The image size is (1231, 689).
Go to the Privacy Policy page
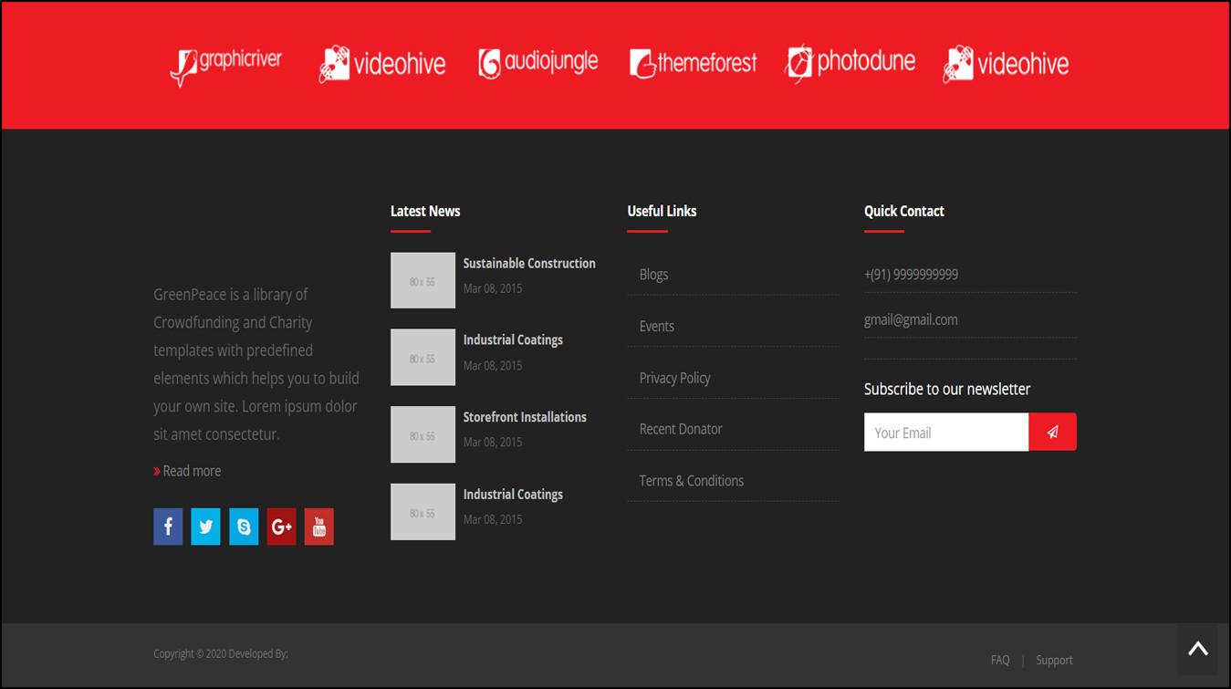coord(674,378)
